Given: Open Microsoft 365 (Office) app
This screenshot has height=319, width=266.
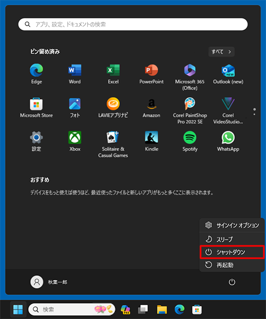Looking at the screenshot, I should 190,77.
